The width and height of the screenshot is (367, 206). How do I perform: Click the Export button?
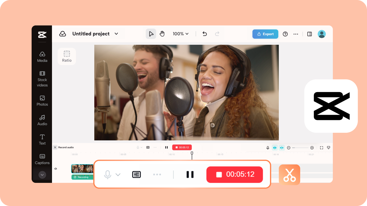point(265,34)
